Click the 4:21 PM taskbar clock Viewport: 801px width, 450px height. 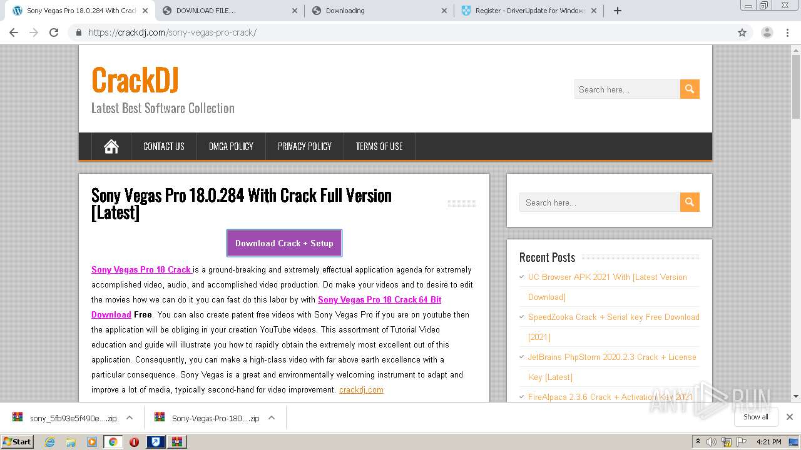click(769, 442)
